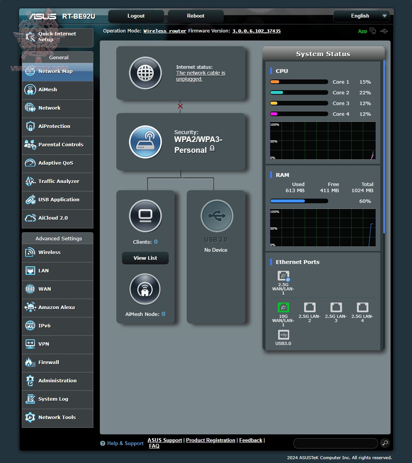The width and height of the screenshot is (412, 463).
Task: Select the 2.5G LAN-4 port icon
Action: 363,308
